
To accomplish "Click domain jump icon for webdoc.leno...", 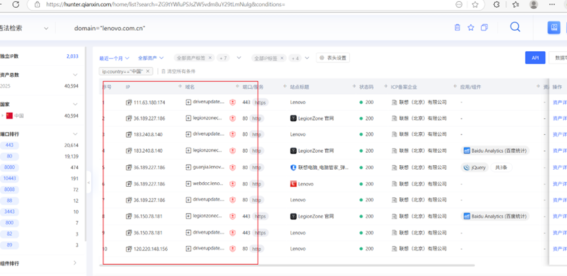I will tap(188, 184).
